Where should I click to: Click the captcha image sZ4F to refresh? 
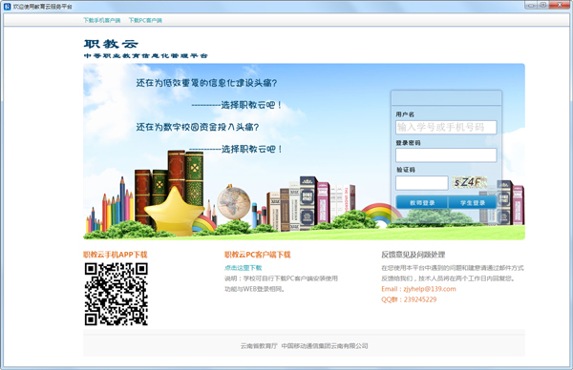(470, 182)
